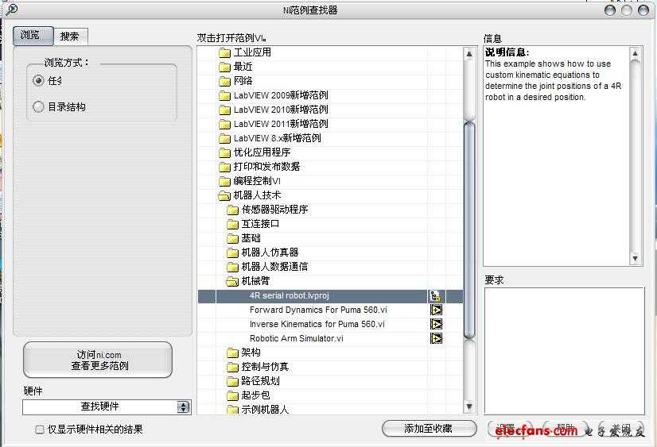
Task: Enable 仅显示硬件相关的结果 checkbox
Action: point(40,430)
